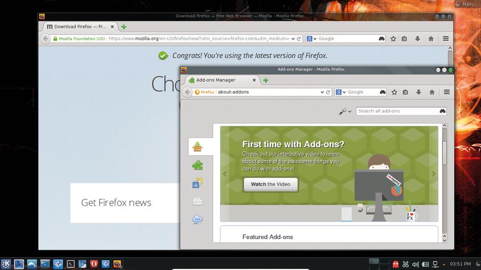Open network icon in system tray
This screenshot has width=481, height=270.
pyautogui.click(x=435, y=264)
